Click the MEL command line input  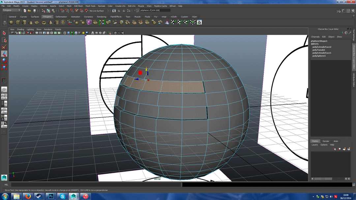click(96, 185)
